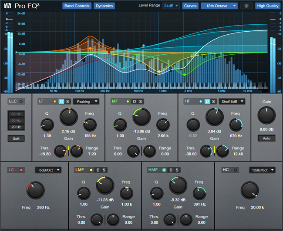283x231 pixels.
Task: Click the Soft button in LLC
Action: tap(16, 139)
